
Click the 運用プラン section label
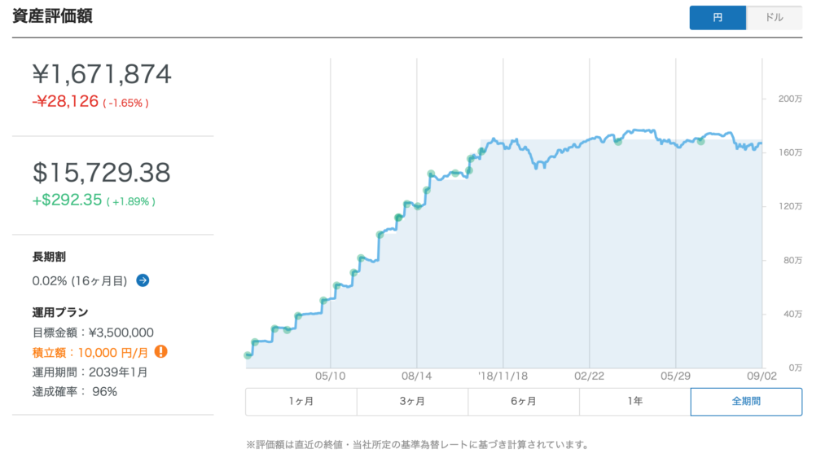60,312
